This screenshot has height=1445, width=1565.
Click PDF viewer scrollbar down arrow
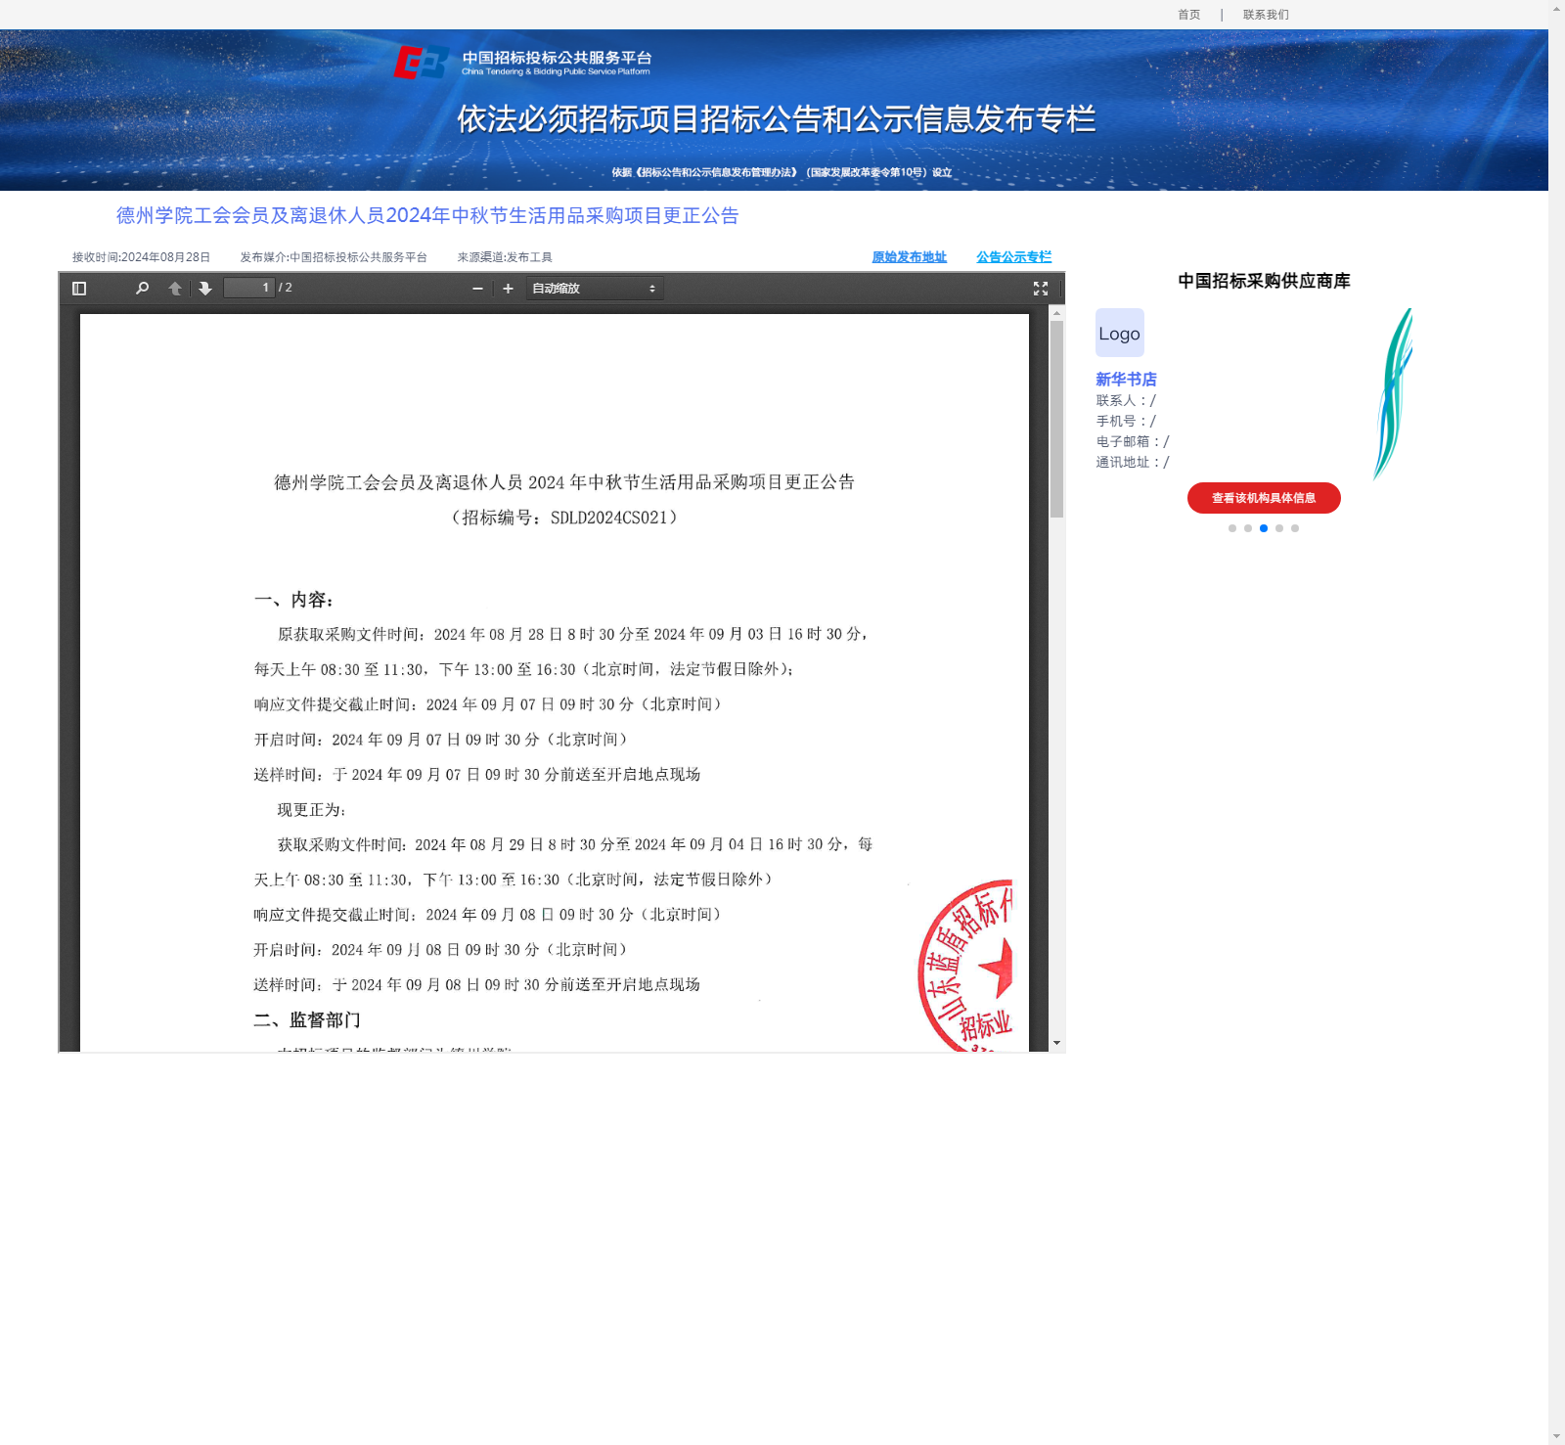(x=1056, y=1044)
